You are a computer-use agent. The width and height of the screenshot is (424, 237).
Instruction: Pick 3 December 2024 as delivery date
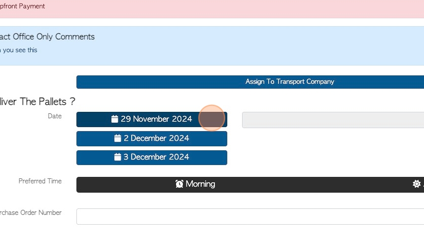[x=152, y=158]
